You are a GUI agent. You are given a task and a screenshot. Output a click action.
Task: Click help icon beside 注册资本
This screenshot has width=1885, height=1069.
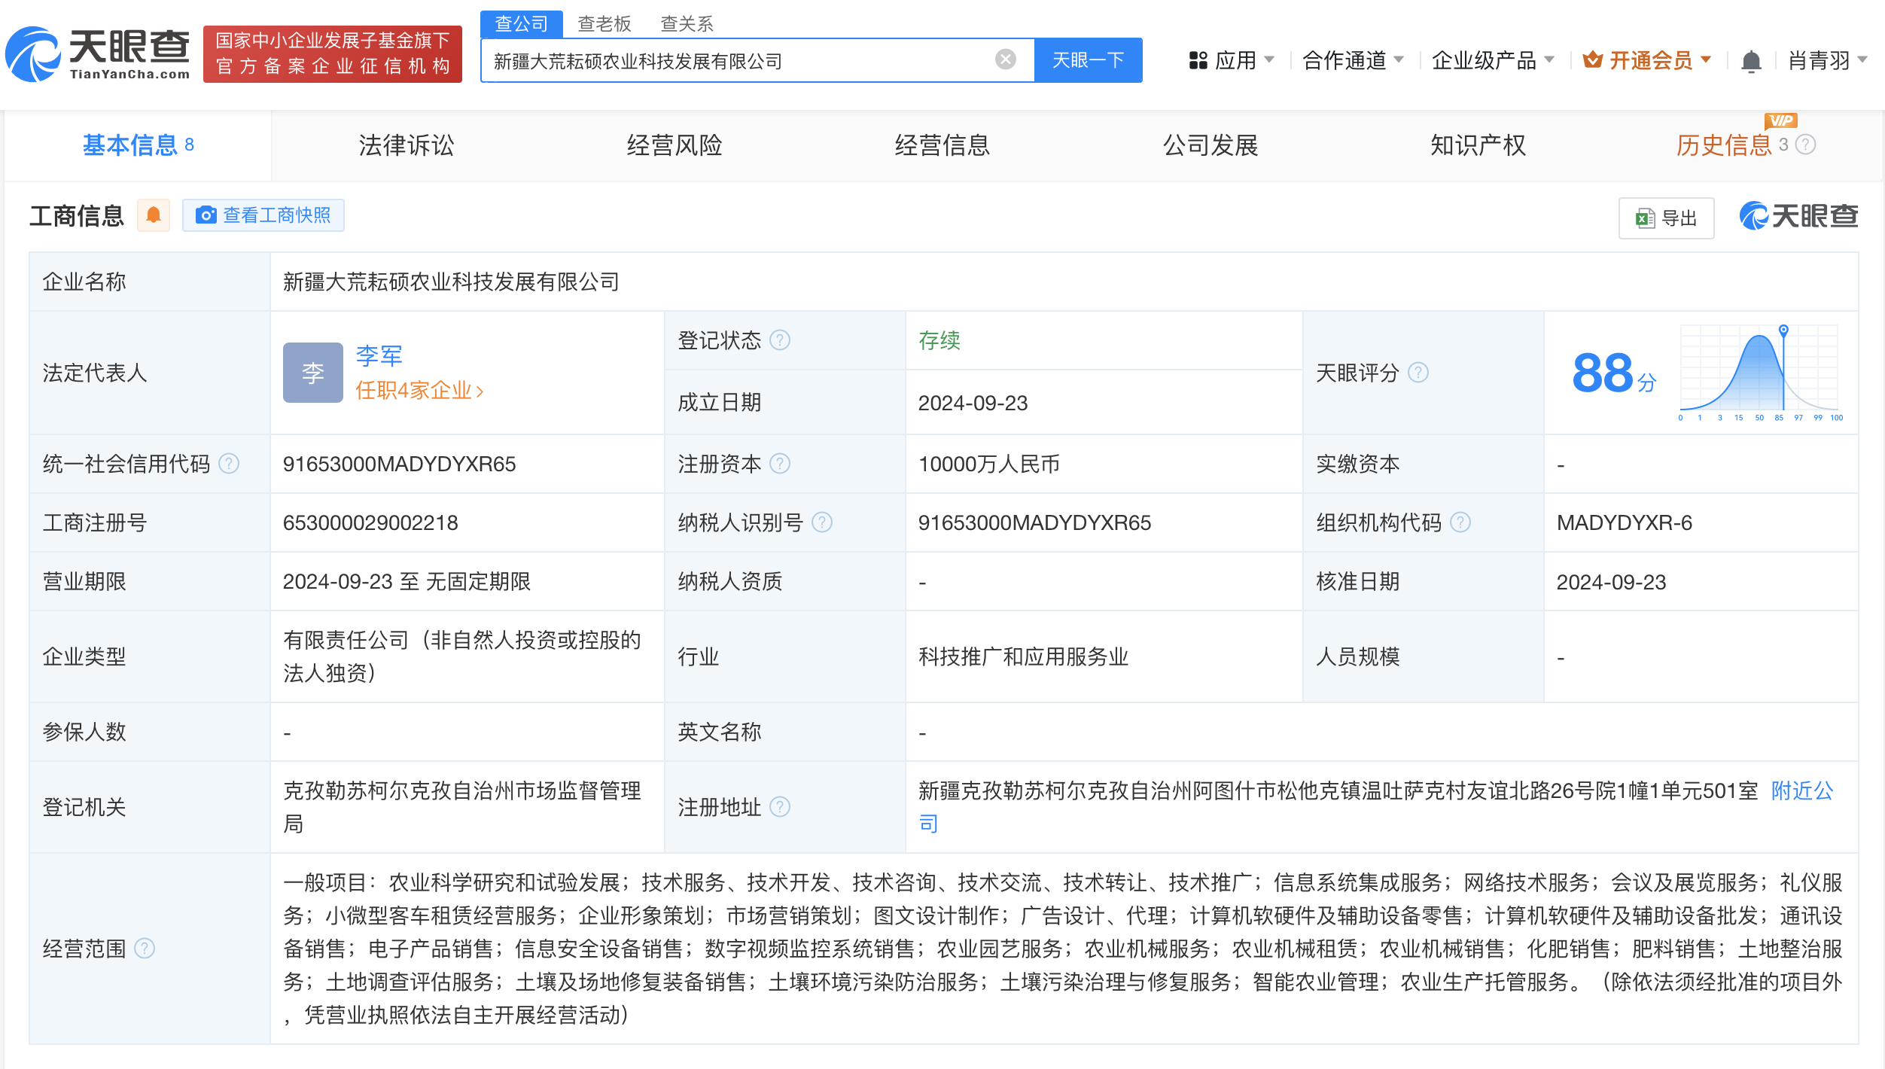coord(781,464)
